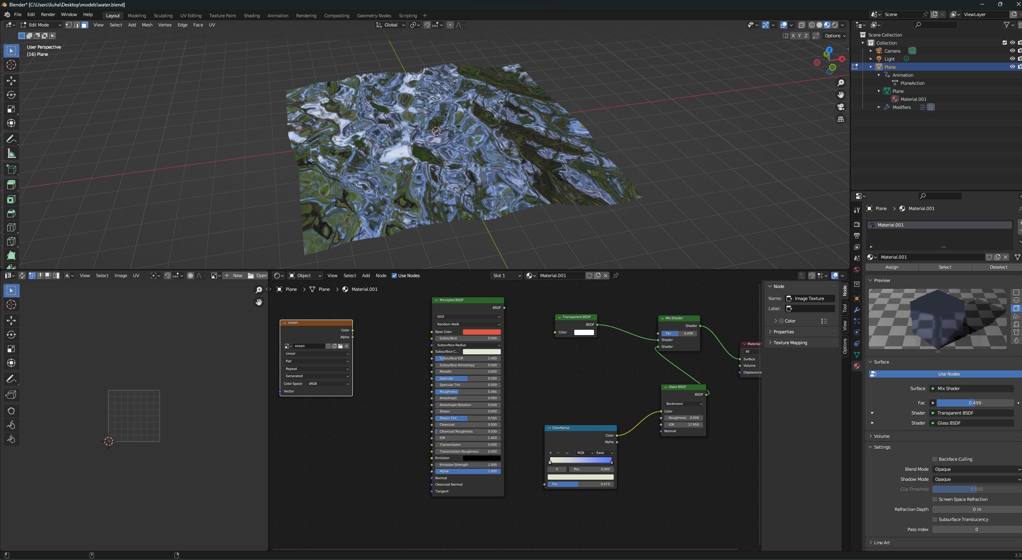1022x560 pixels.
Task: Open the Modifier Properties wrench tab
Action: click(x=857, y=309)
